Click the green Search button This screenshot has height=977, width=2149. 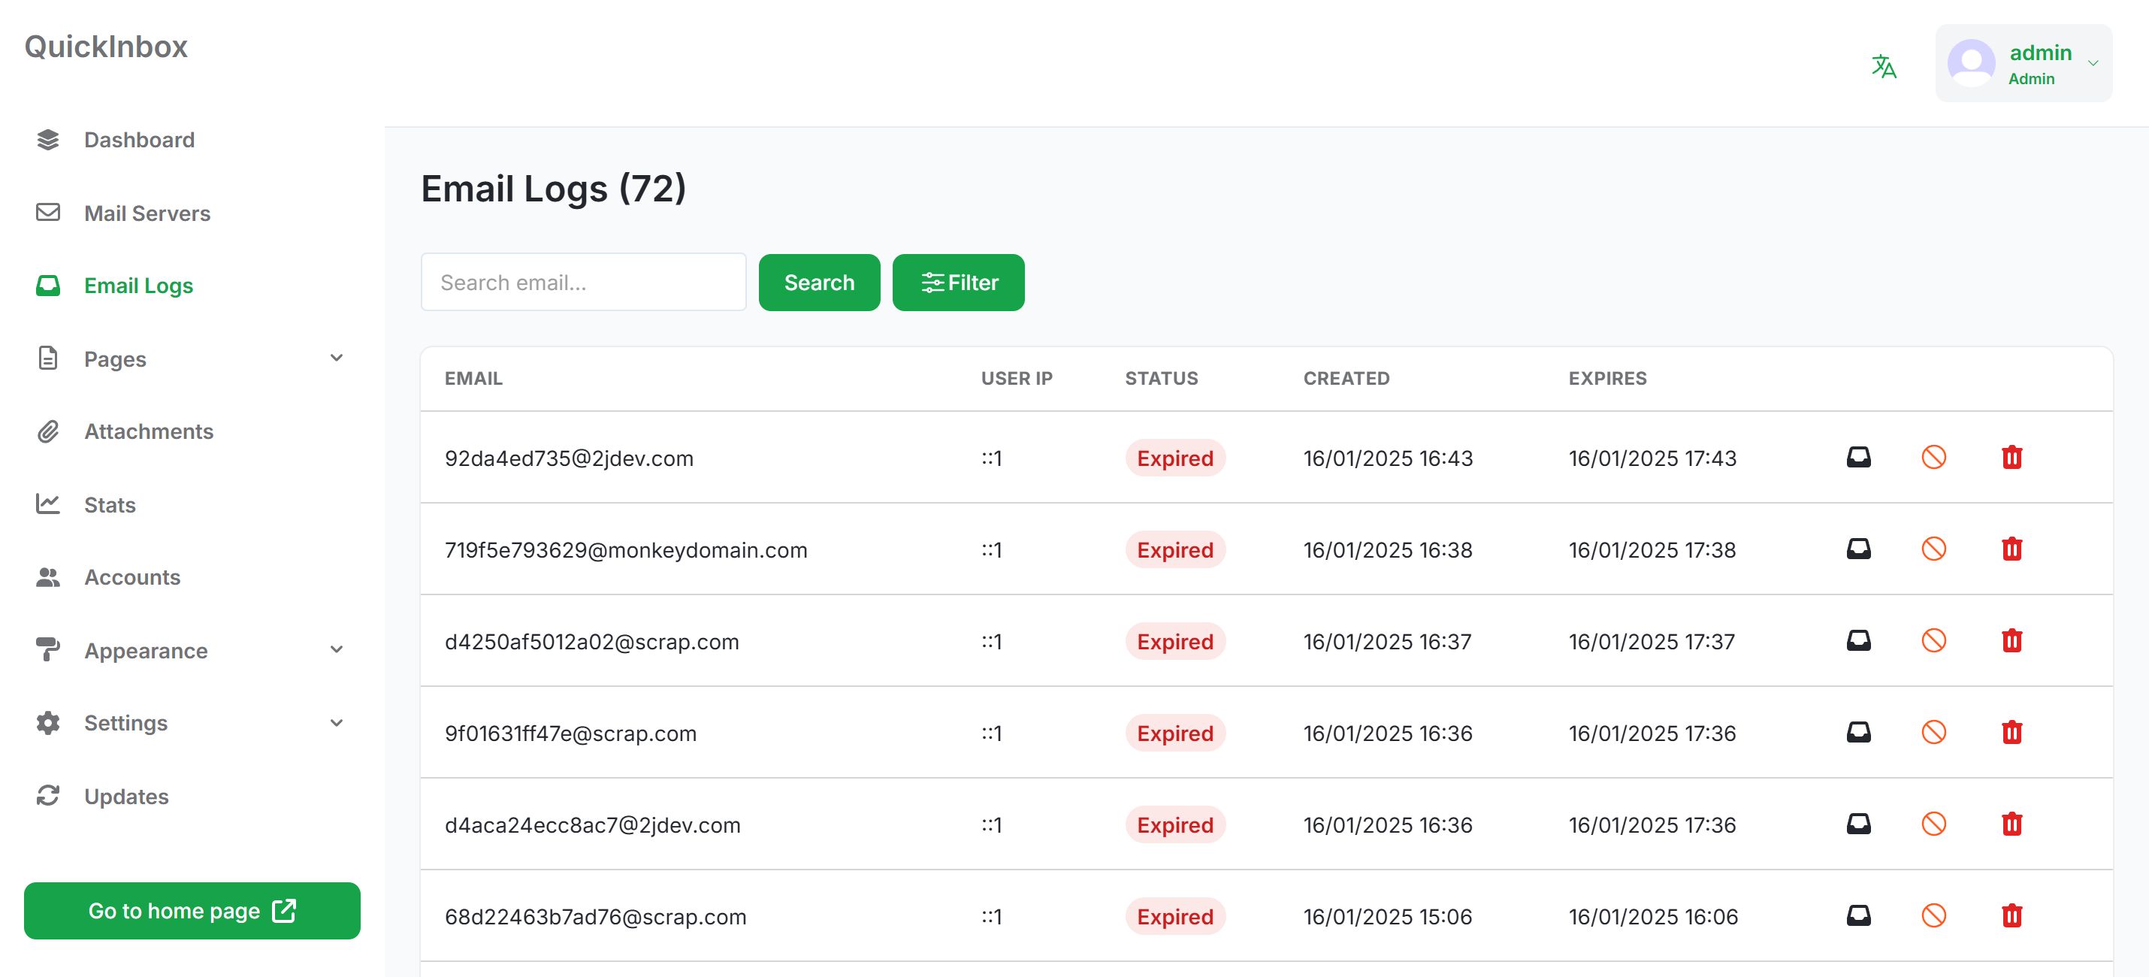click(818, 282)
